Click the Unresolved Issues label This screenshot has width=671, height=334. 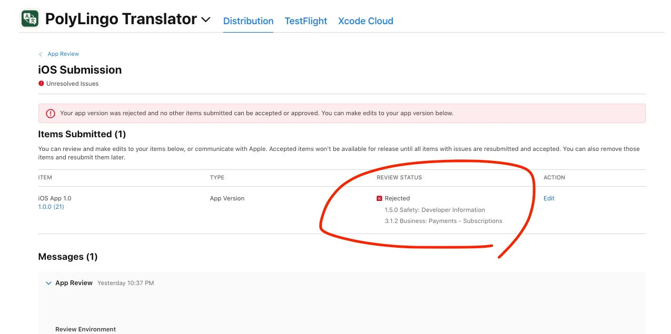click(x=72, y=84)
